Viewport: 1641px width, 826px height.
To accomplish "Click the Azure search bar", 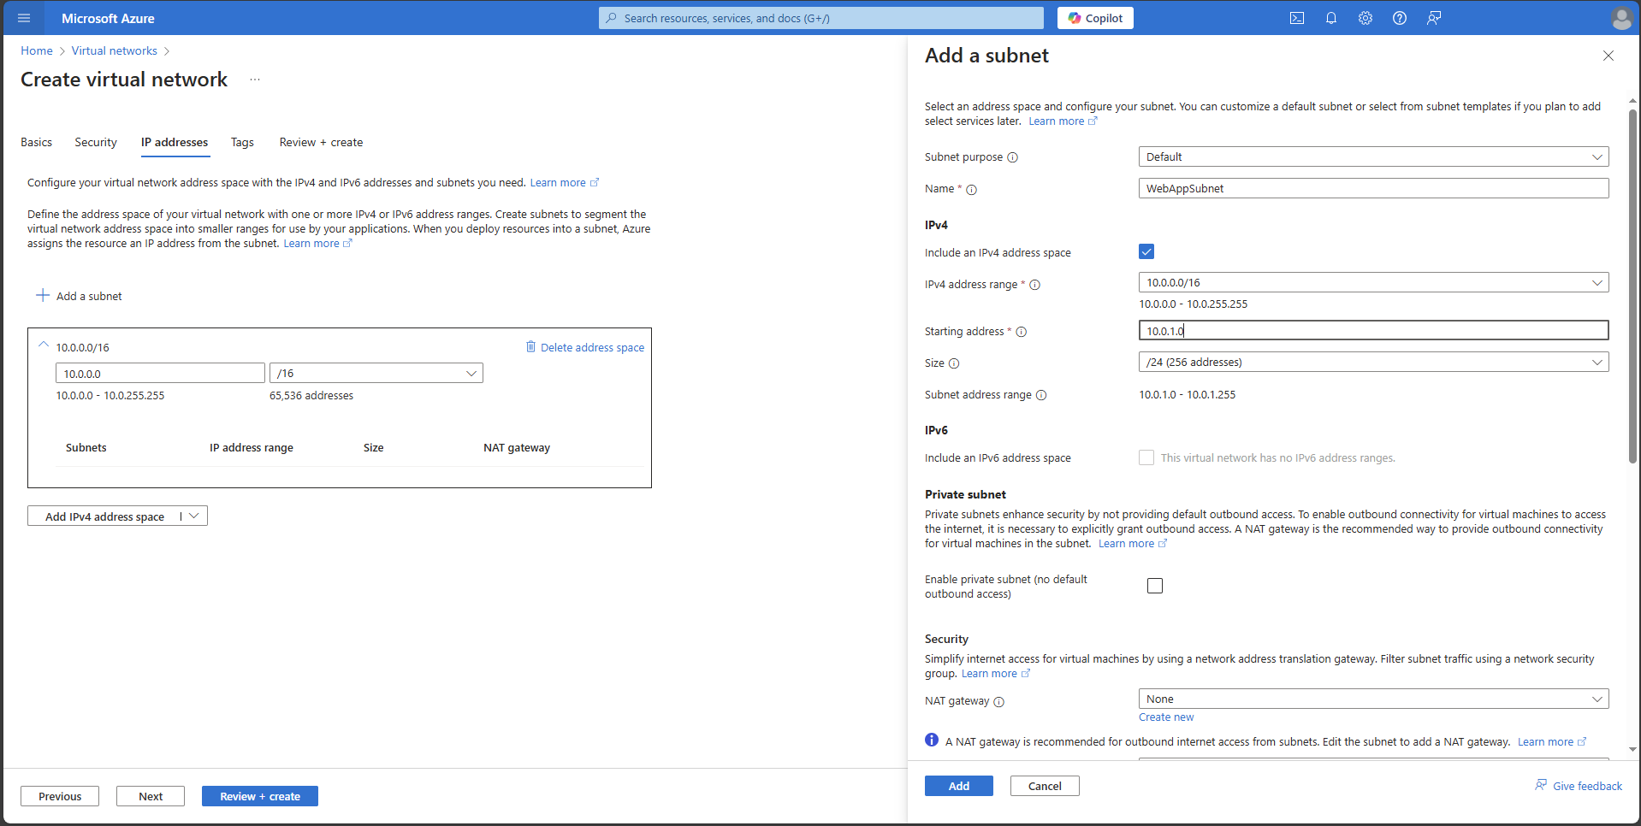I will 821,18.
